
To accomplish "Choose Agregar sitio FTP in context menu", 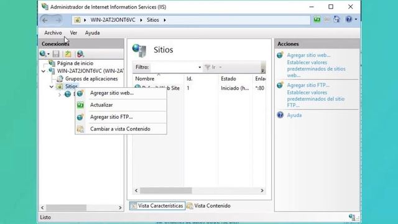I will (121, 117).
